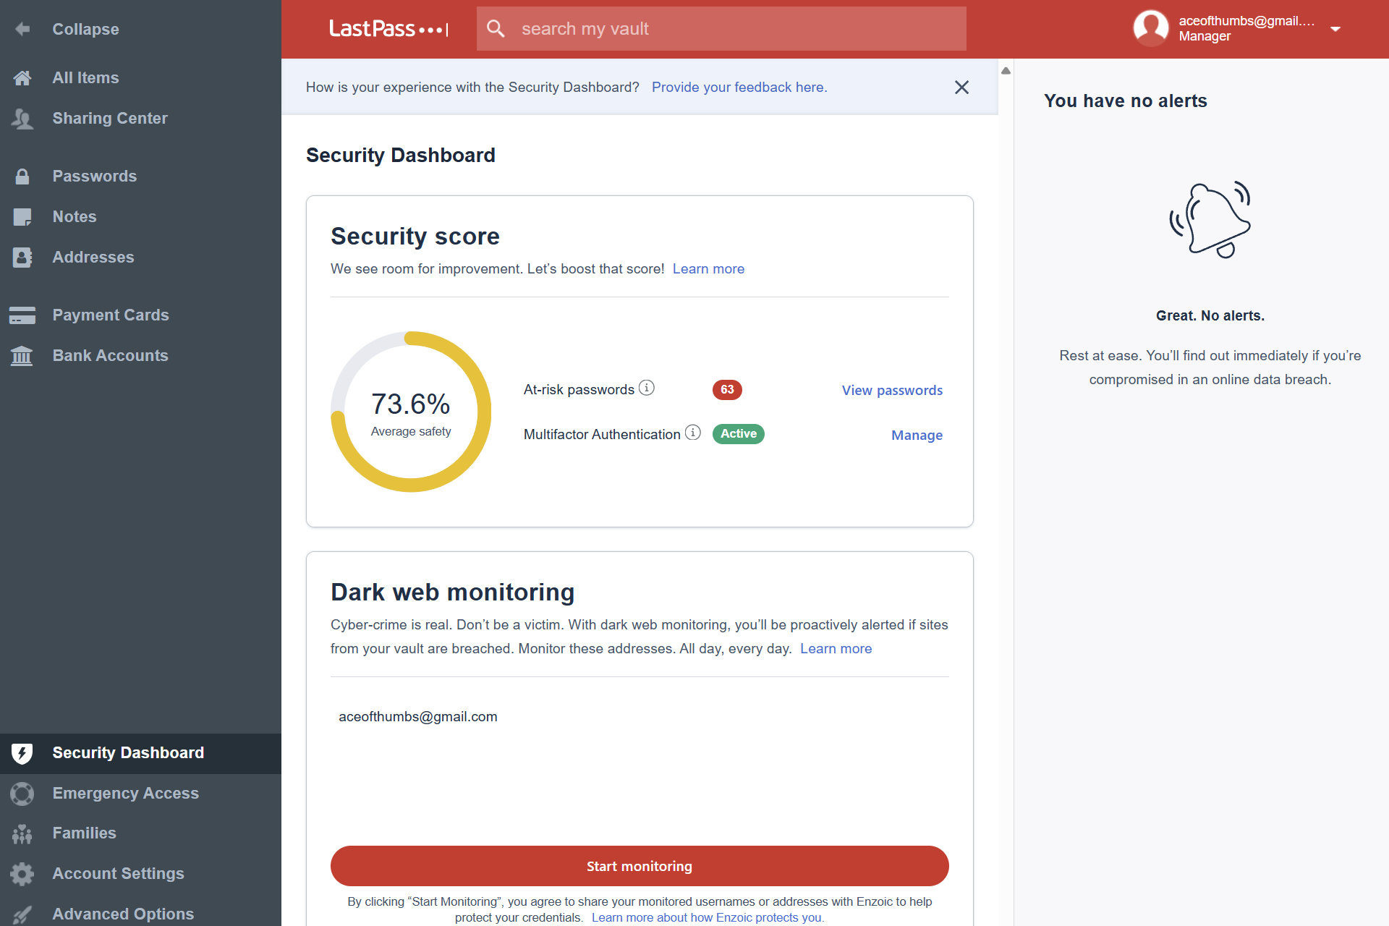Click Start monitoring button
The image size is (1389, 926).
[640, 866]
